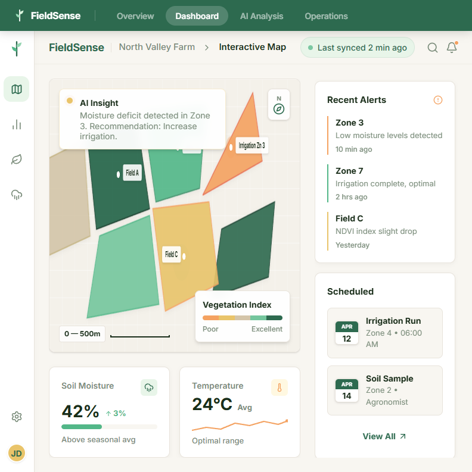Switch to the Overview tab

point(135,16)
